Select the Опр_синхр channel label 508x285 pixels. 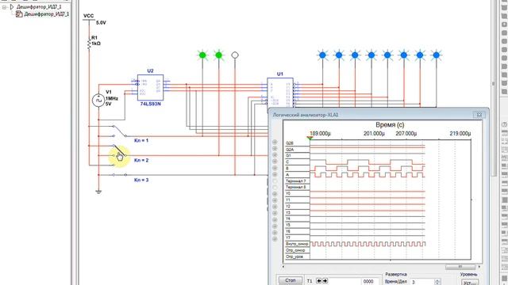(x=295, y=250)
